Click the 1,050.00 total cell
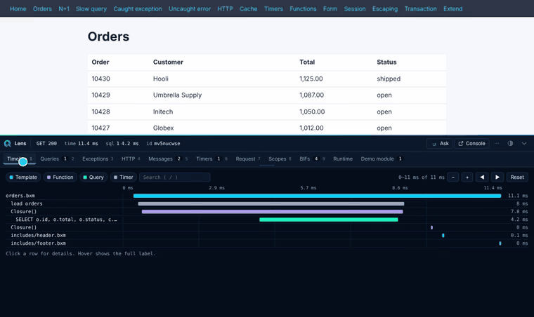The height and width of the screenshot is (317, 534). 312,112
